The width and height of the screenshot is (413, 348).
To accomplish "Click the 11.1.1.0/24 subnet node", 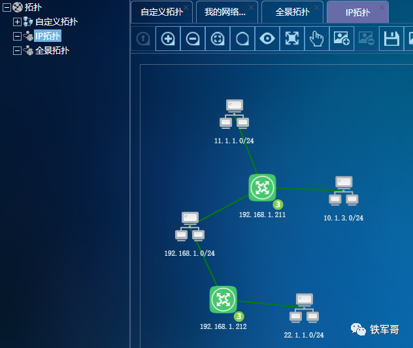I will pos(234,114).
